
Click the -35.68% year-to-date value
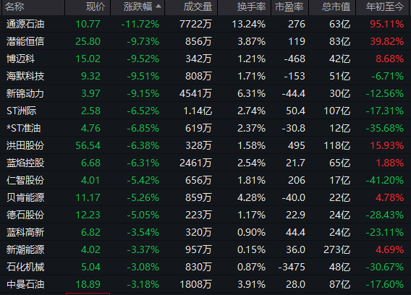click(x=384, y=128)
